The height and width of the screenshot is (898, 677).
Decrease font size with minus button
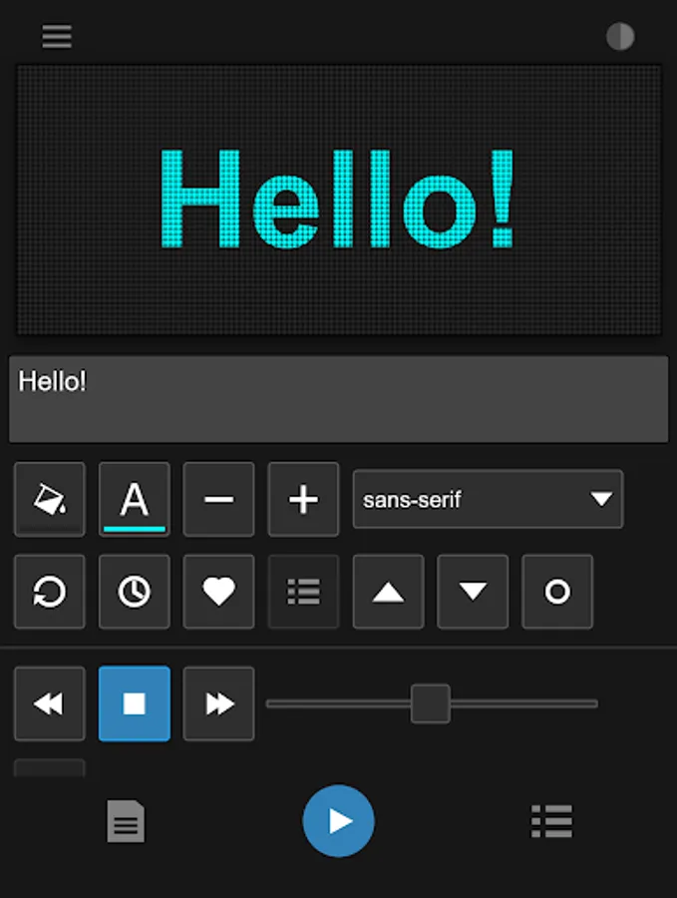point(218,500)
